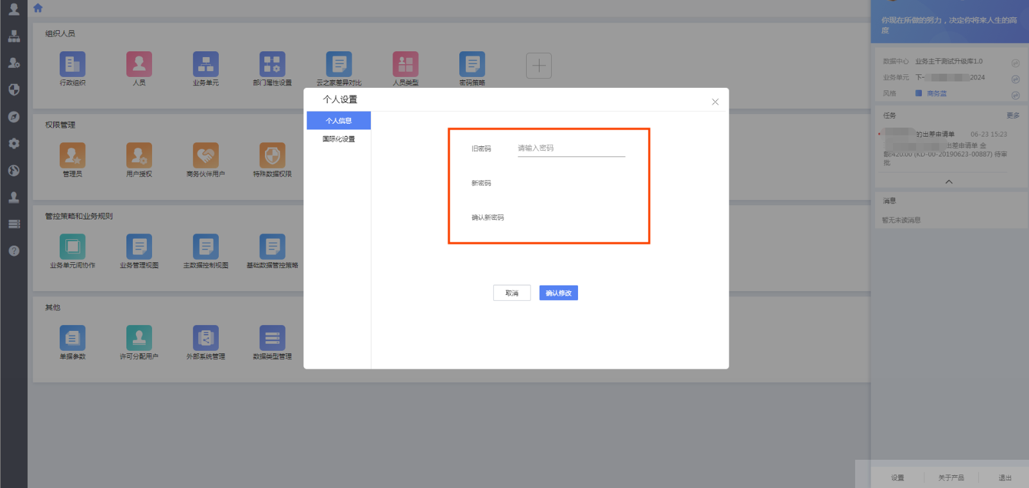Open 业务单元间协作 icon
Viewport: 1029px width, 488px height.
[72, 247]
